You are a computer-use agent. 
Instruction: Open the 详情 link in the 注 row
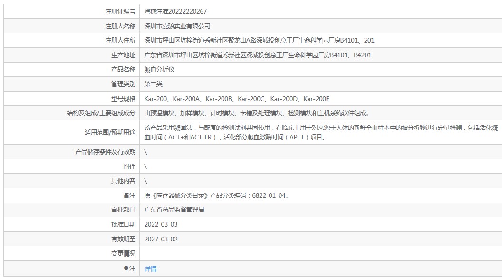(150, 269)
